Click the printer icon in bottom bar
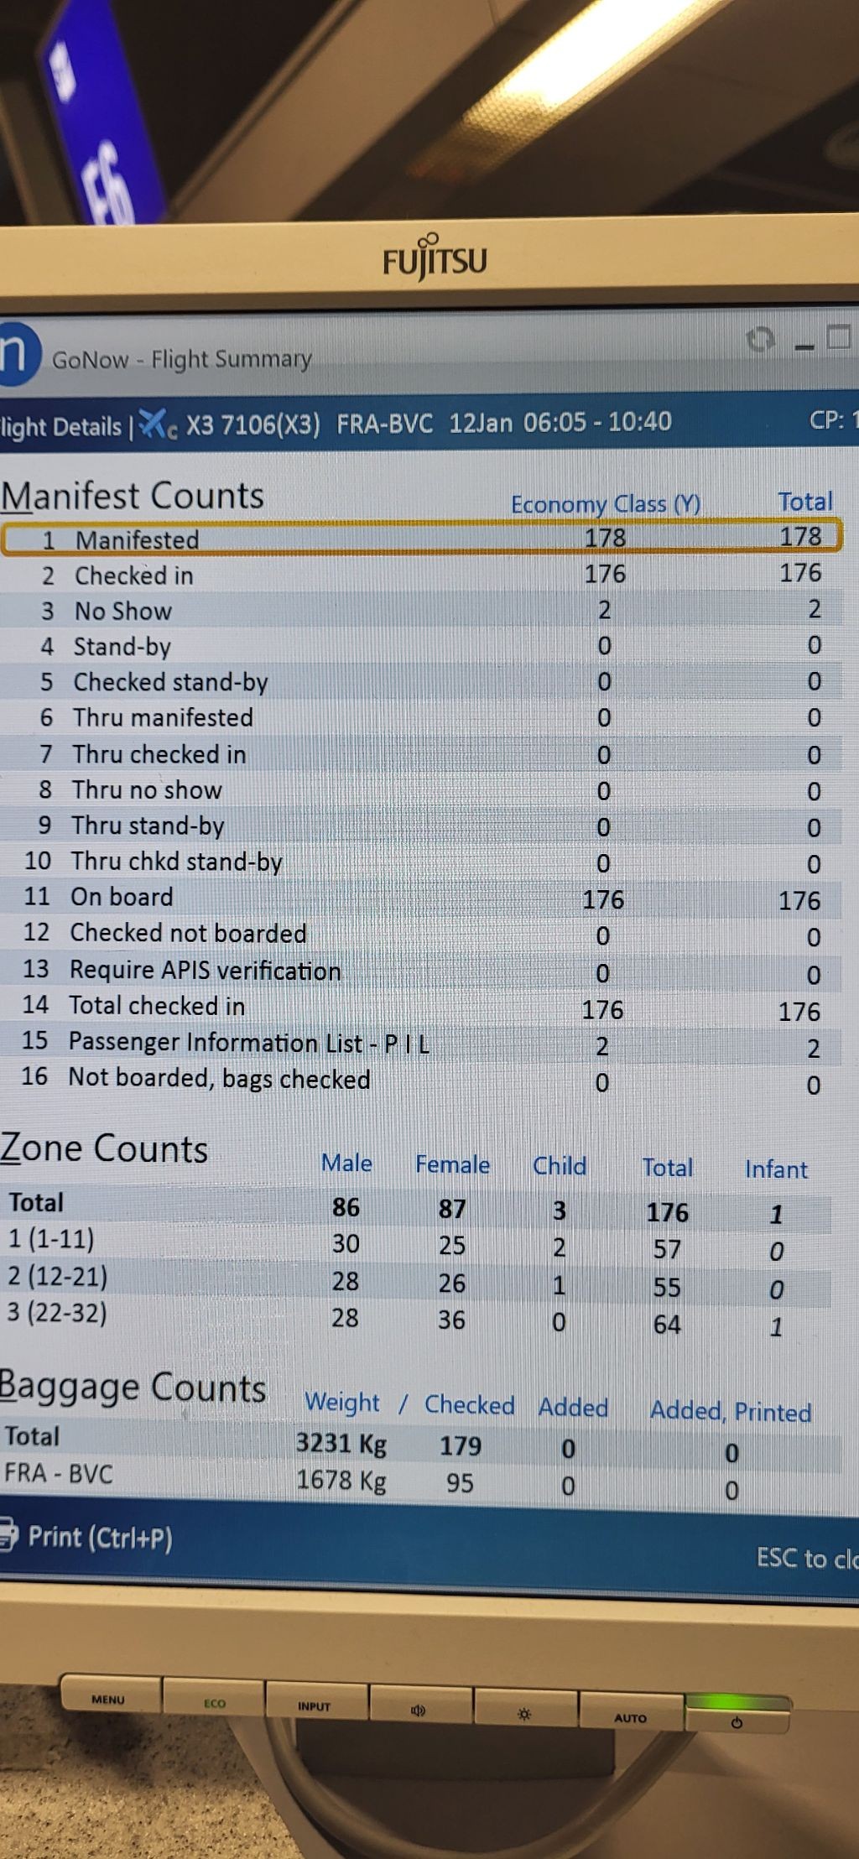 click(x=8, y=1534)
